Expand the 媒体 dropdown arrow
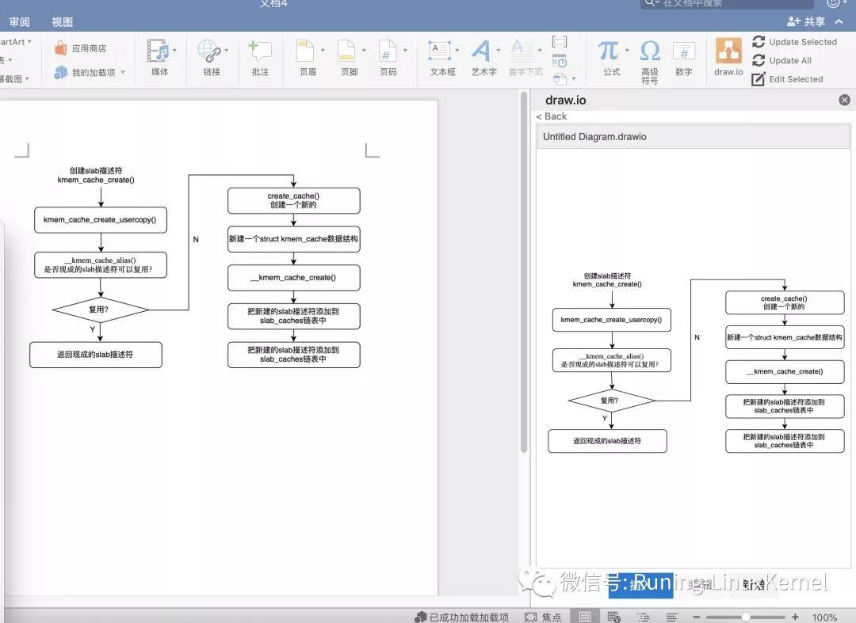 174,50
